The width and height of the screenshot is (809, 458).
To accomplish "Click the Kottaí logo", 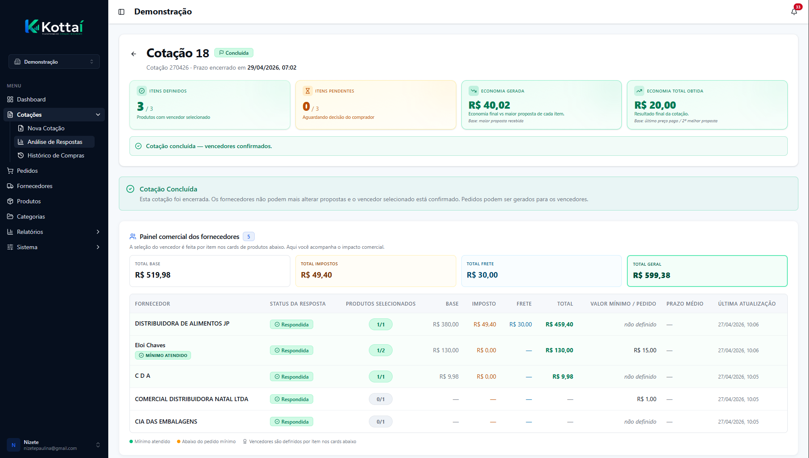I will point(54,27).
